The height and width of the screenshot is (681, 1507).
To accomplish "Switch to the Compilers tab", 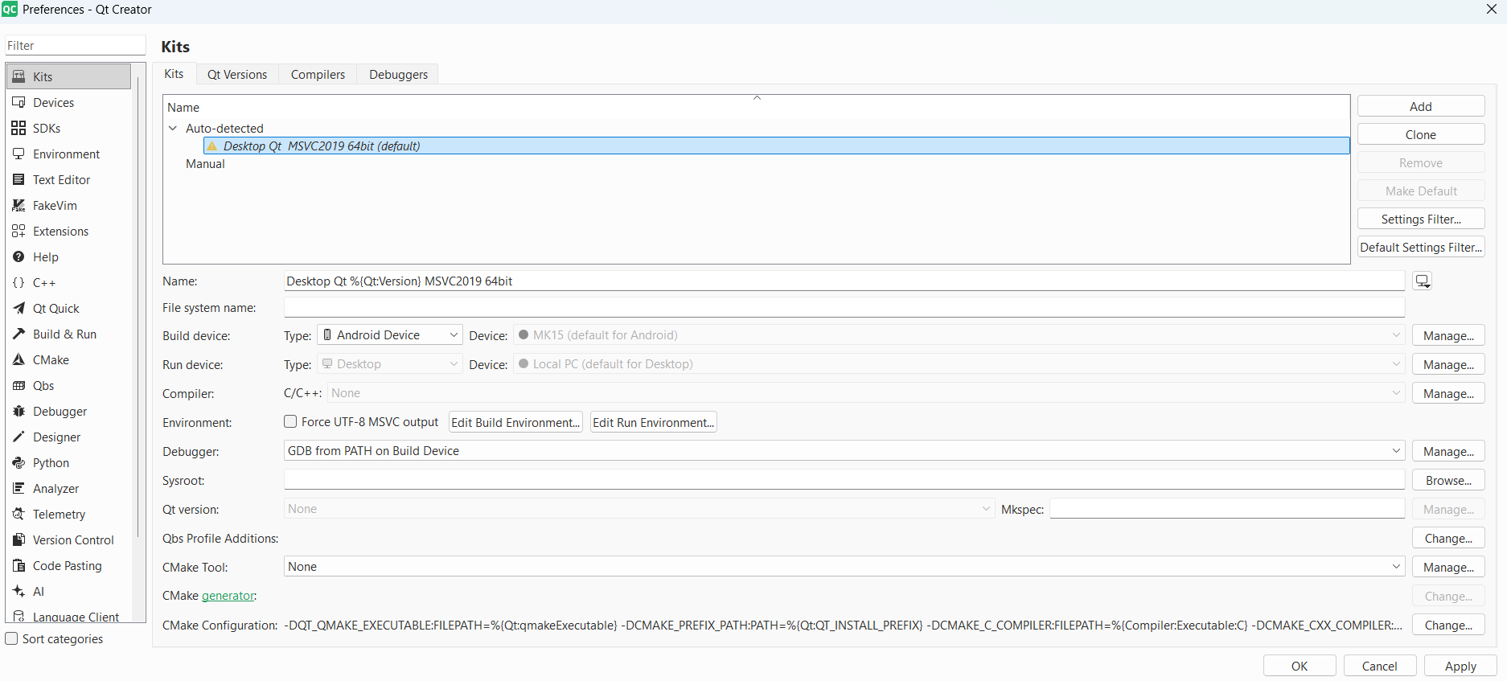I will 318,75.
